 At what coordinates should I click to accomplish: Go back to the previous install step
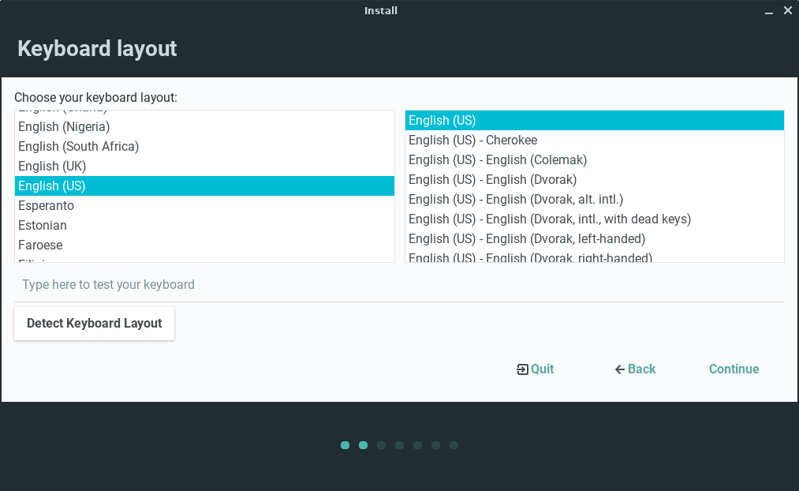[x=636, y=369]
